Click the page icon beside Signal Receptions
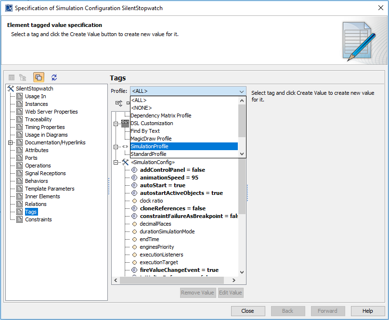This screenshot has height=320, width=389. [19, 173]
